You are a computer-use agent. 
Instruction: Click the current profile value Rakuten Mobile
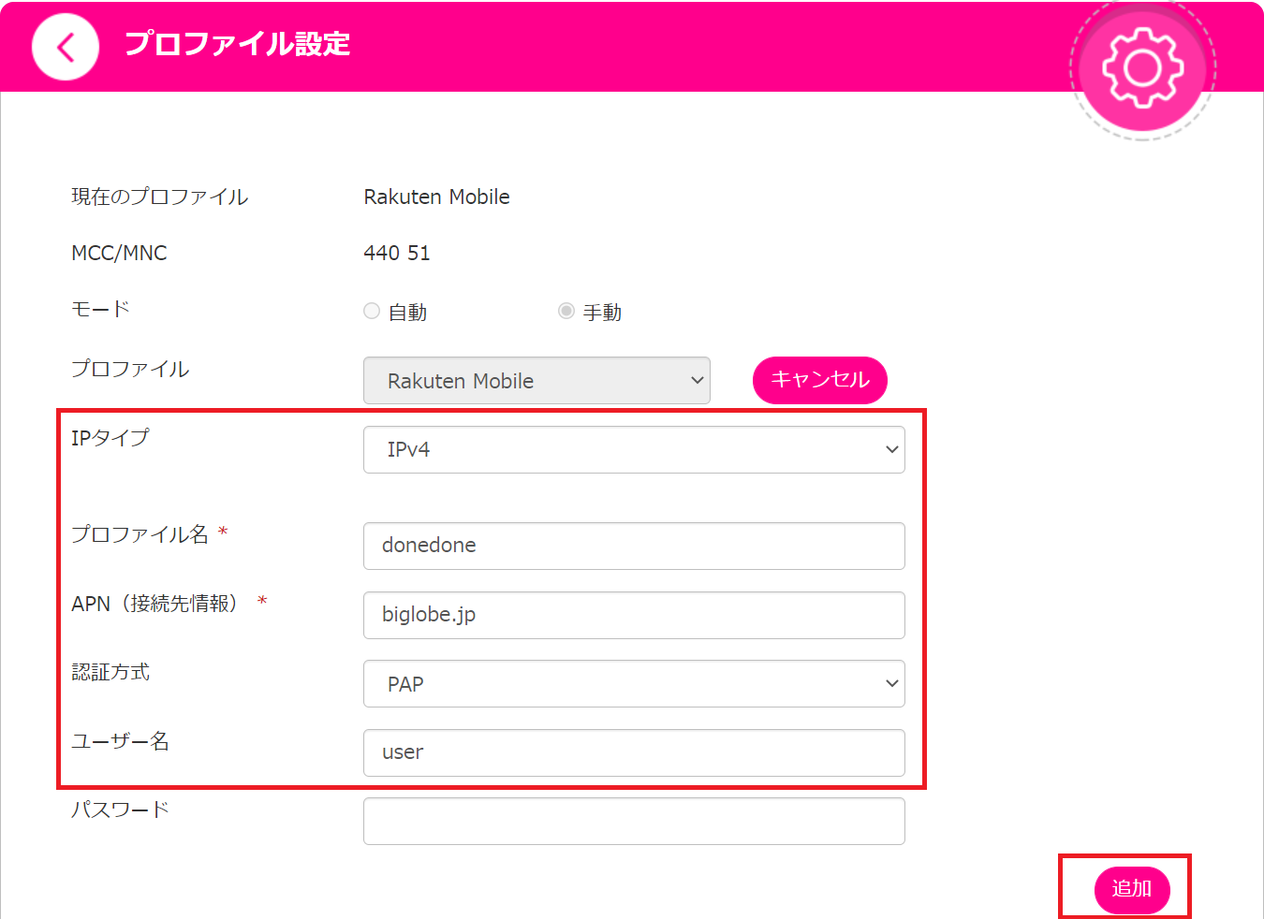click(436, 197)
